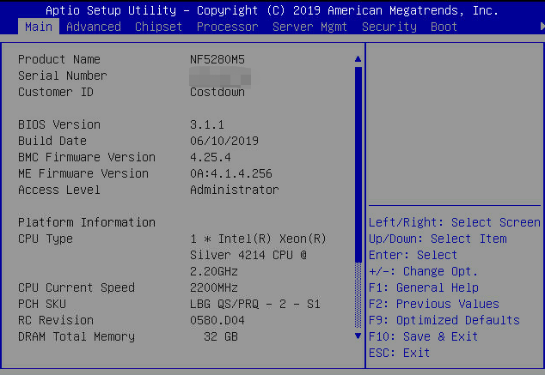Click the scroll down arrow
The width and height of the screenshot is (545, 375).
358,336
